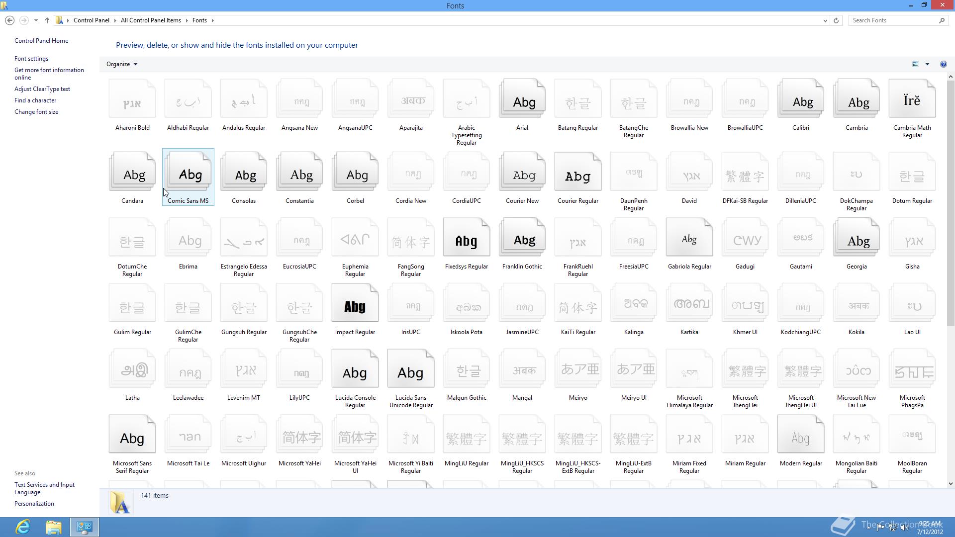Image resolution: width=955 pixels, height=537 pixels.
Task: Open Internet Explorer from the taskbar
Action: [23, 527]
